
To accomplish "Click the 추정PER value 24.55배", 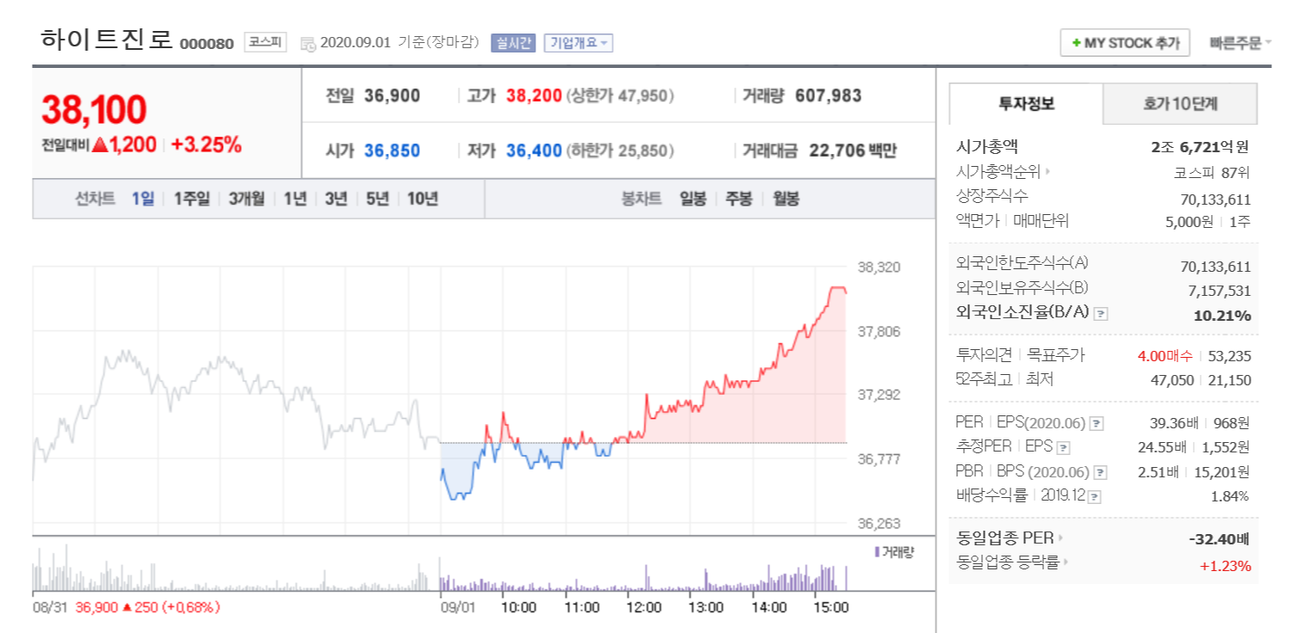I will pyautogui.click(x=1162, y=447).
